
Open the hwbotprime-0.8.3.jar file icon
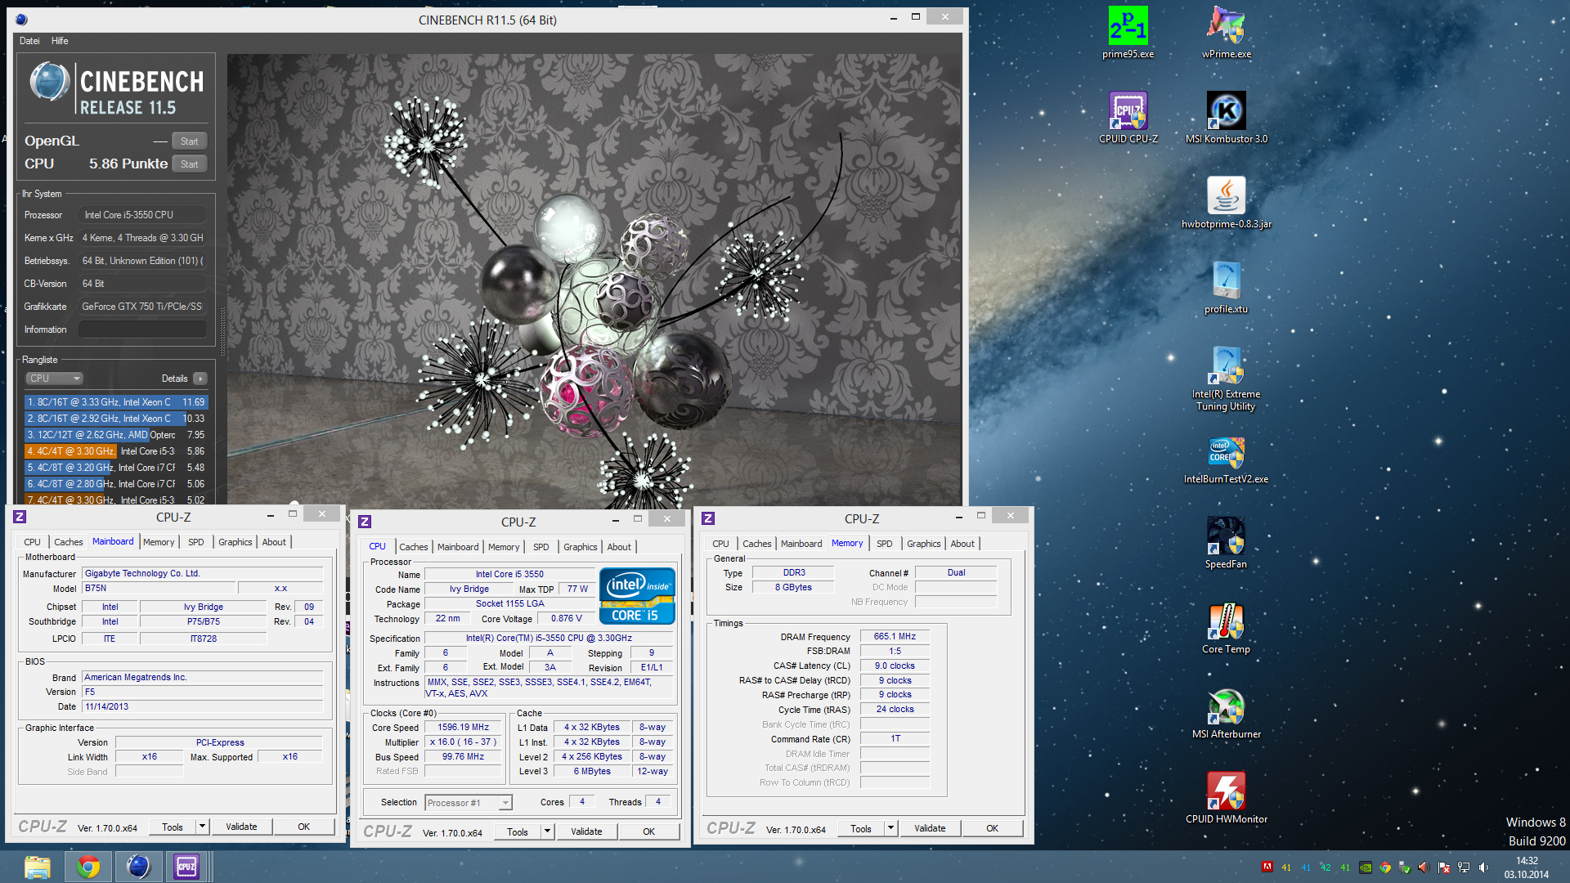point(1226,203)
